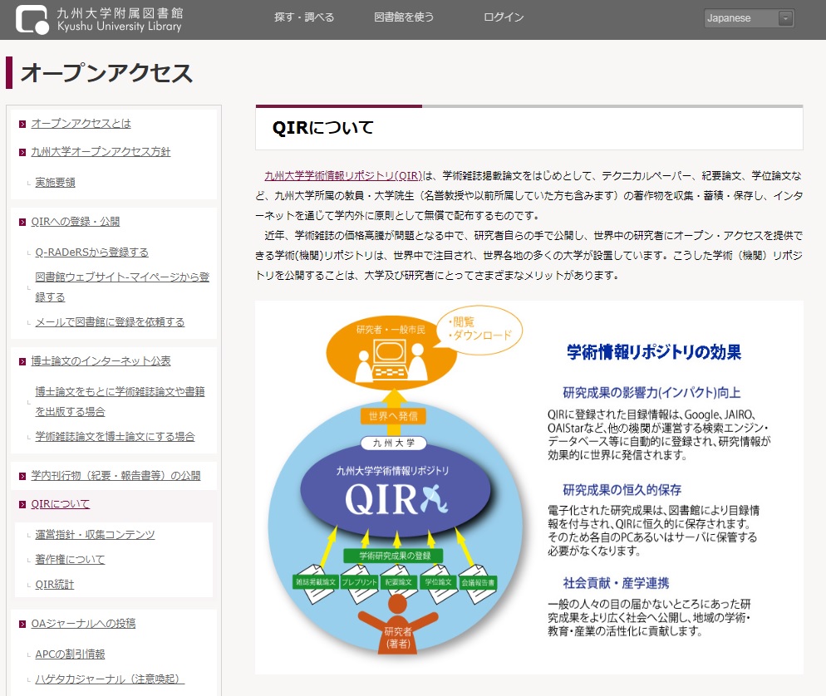826x696 pixels.
Task: Click the QIRについて sidebar link
Action: click(x=60, y=504)
